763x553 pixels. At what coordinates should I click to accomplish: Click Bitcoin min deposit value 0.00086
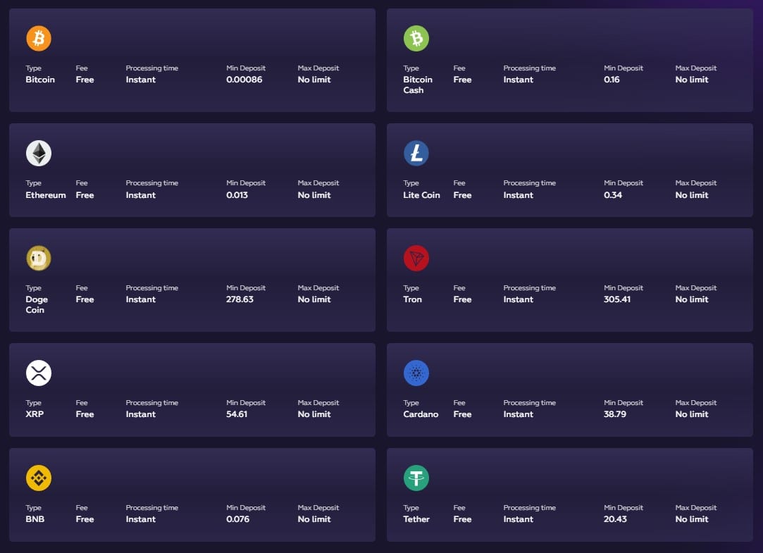pyautogui.click(x=244, y=80)
